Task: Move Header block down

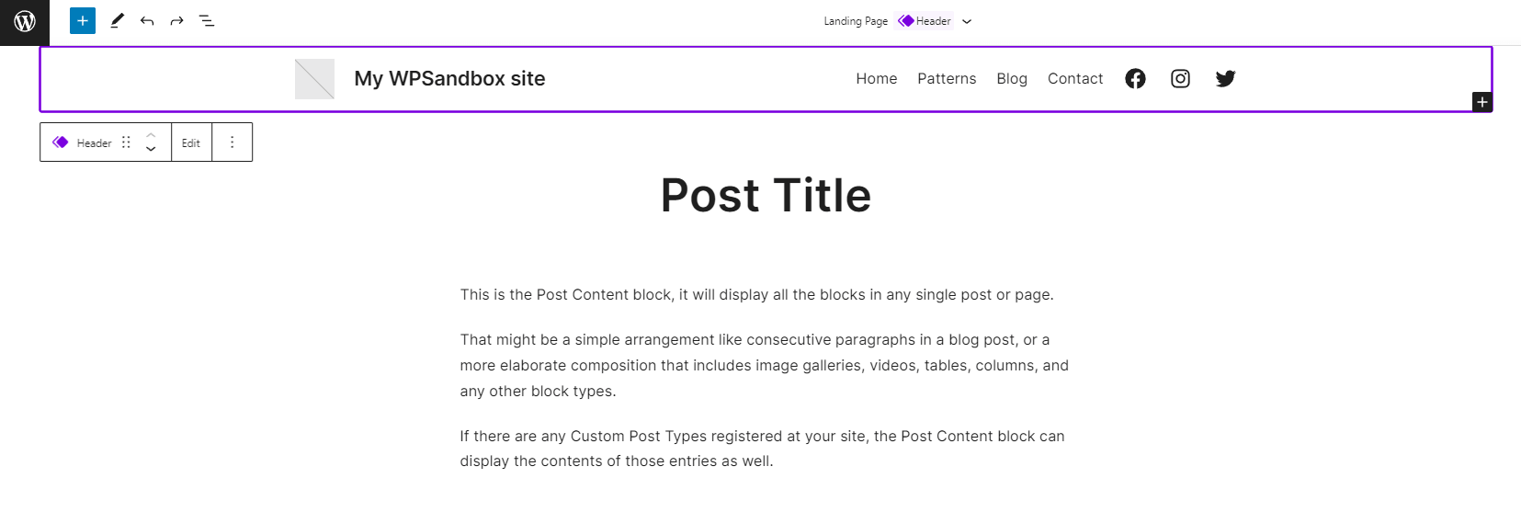Action: coord(151,149)
